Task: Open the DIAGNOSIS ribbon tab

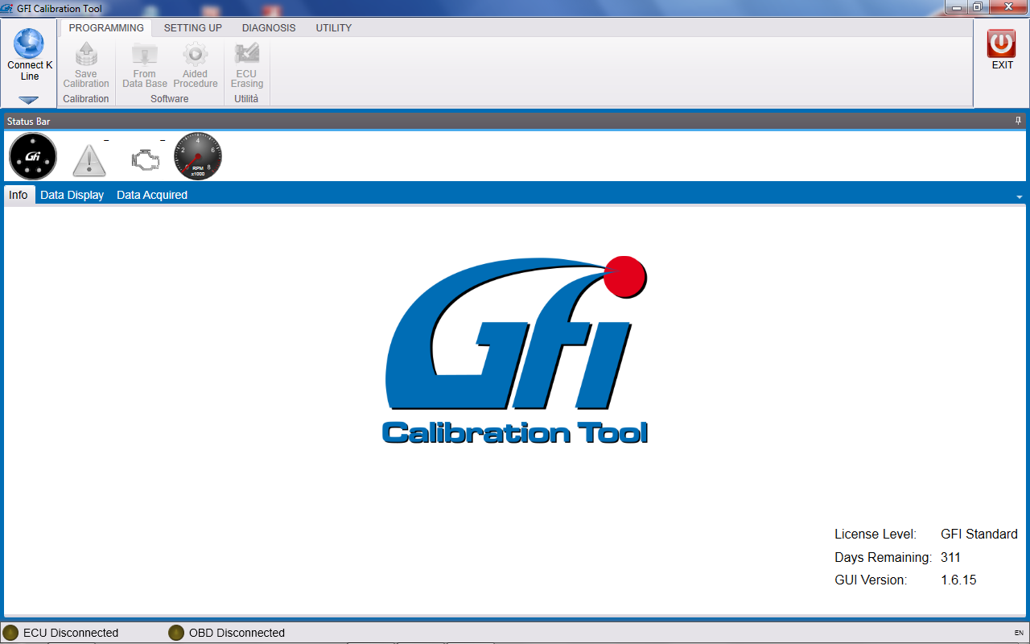Action: [x=269, y=27]
